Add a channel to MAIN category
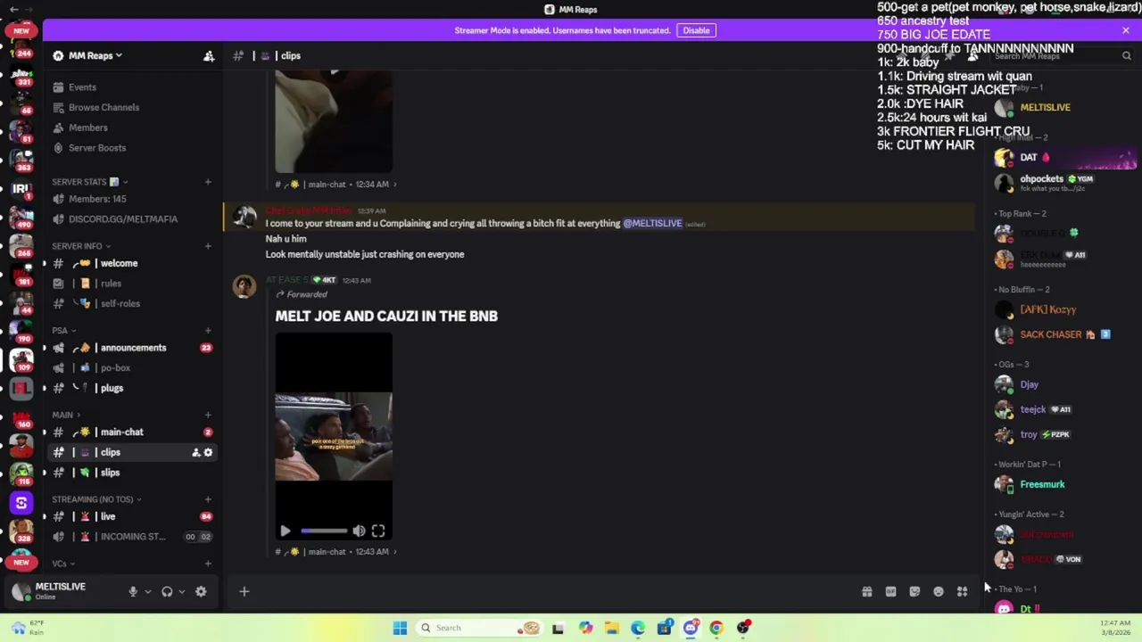 pos(208,415)
